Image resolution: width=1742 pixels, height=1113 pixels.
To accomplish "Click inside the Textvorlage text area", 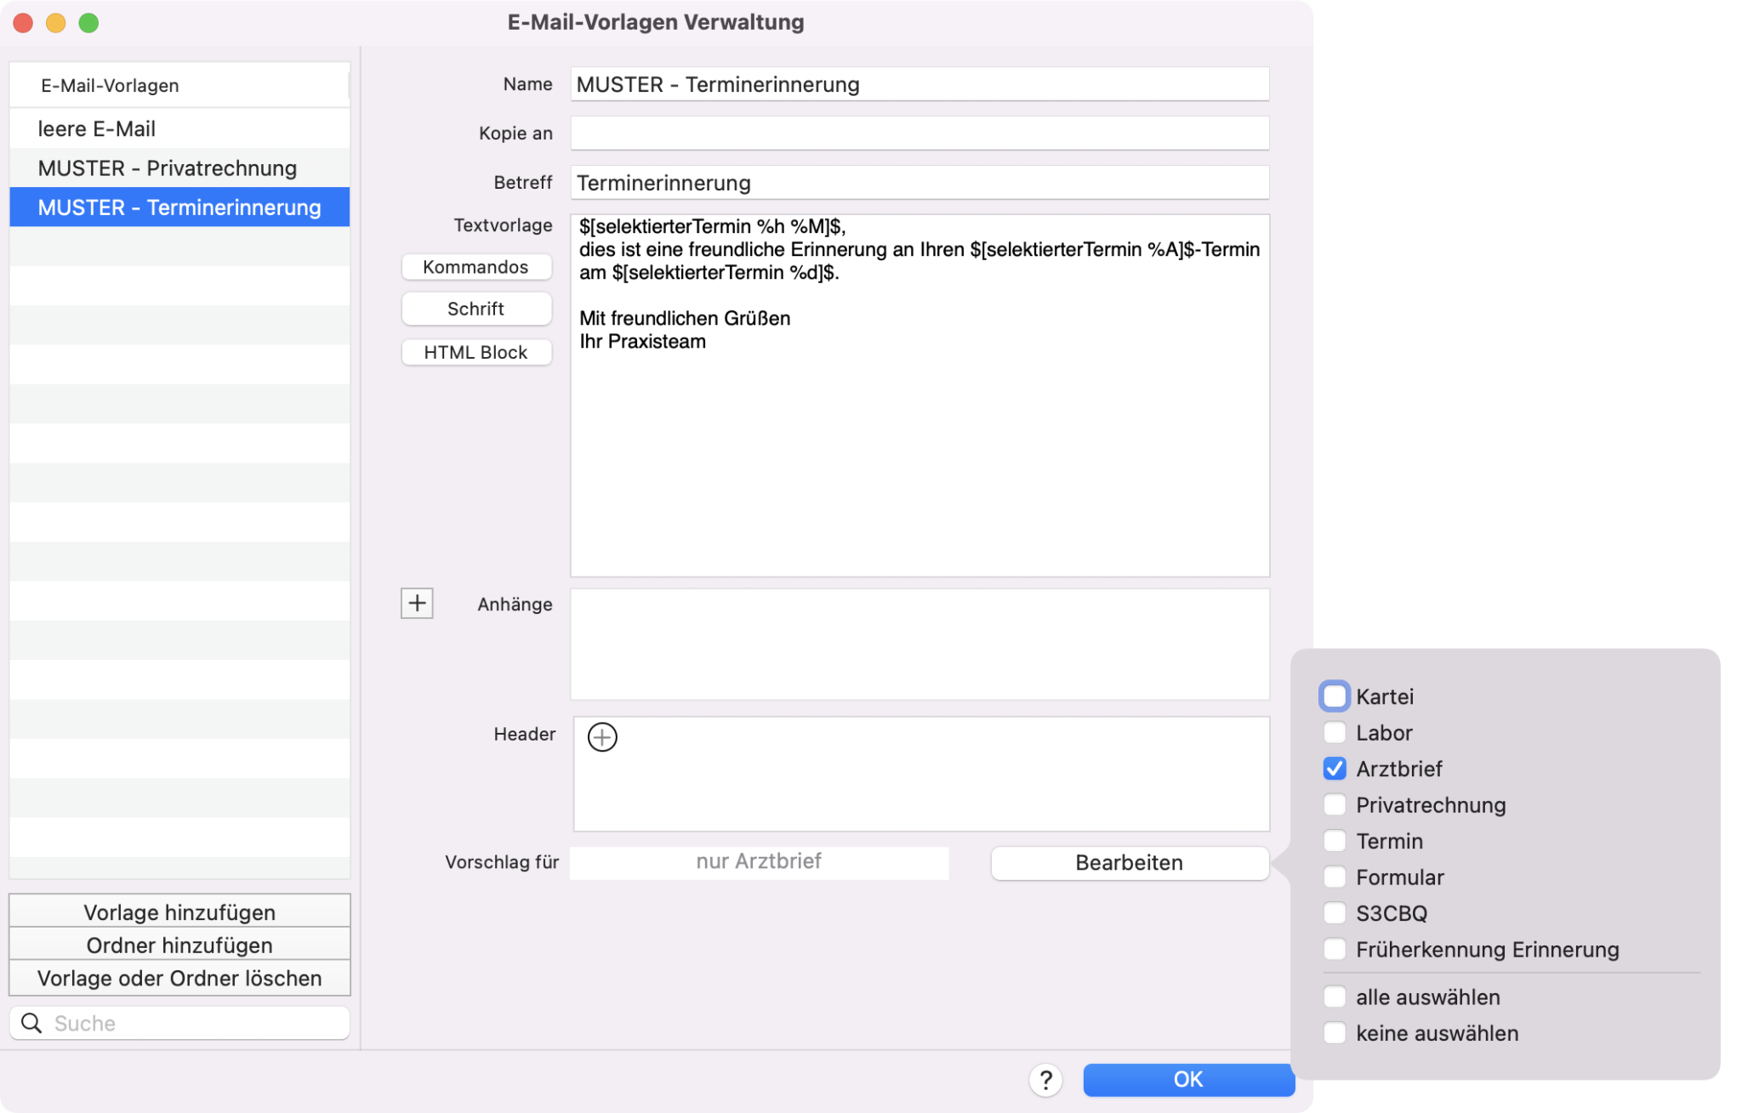I will (919, 395).
